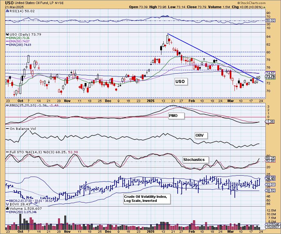This screenshot has height=234, width=281.
Task: Click the green EMA(20) legend line
Action: pos(7,38)
